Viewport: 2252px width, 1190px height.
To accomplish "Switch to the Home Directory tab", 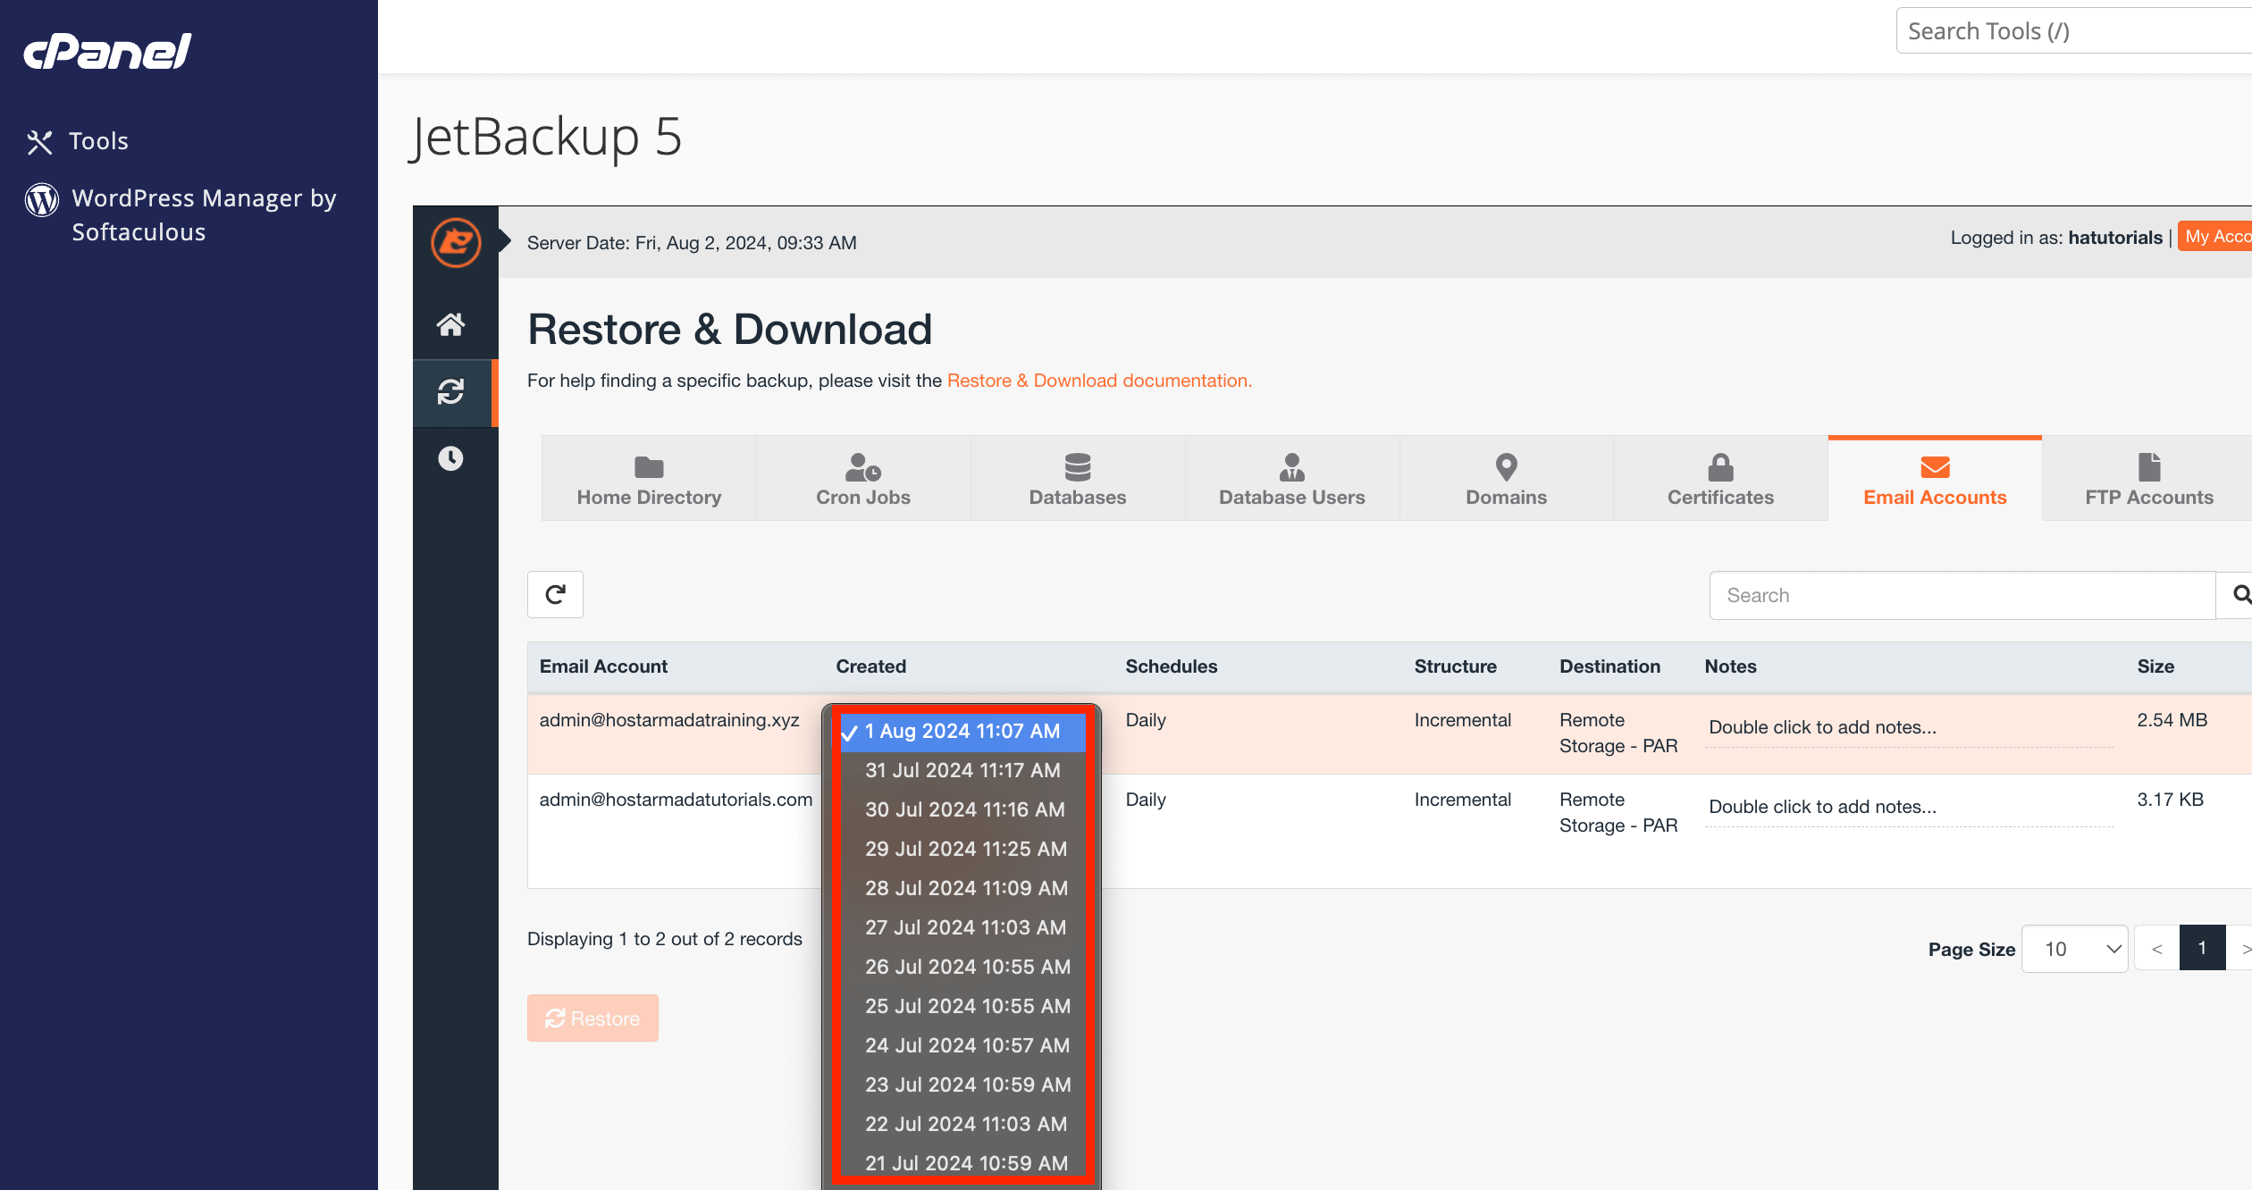I will (x=649, y=479).
